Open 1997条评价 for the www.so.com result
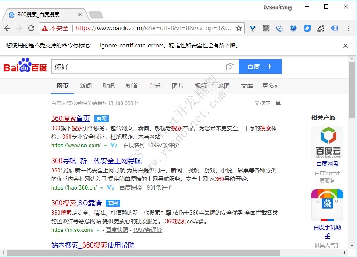 pos(165,145)
